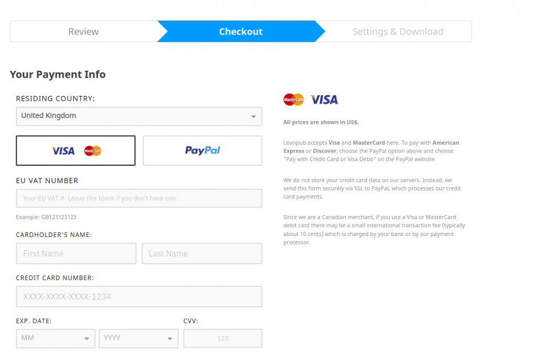The width and height of the screenshot is (537, 354).
Task: Click the Your Payment Info heading
Action: click(x=58, y=74)
